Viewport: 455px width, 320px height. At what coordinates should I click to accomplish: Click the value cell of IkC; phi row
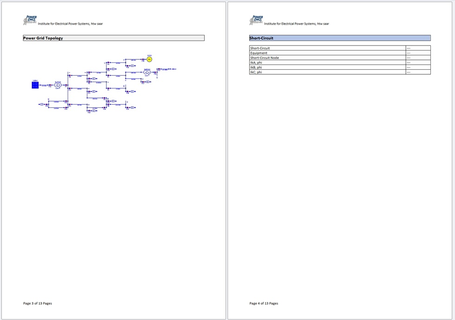(417, 72)
